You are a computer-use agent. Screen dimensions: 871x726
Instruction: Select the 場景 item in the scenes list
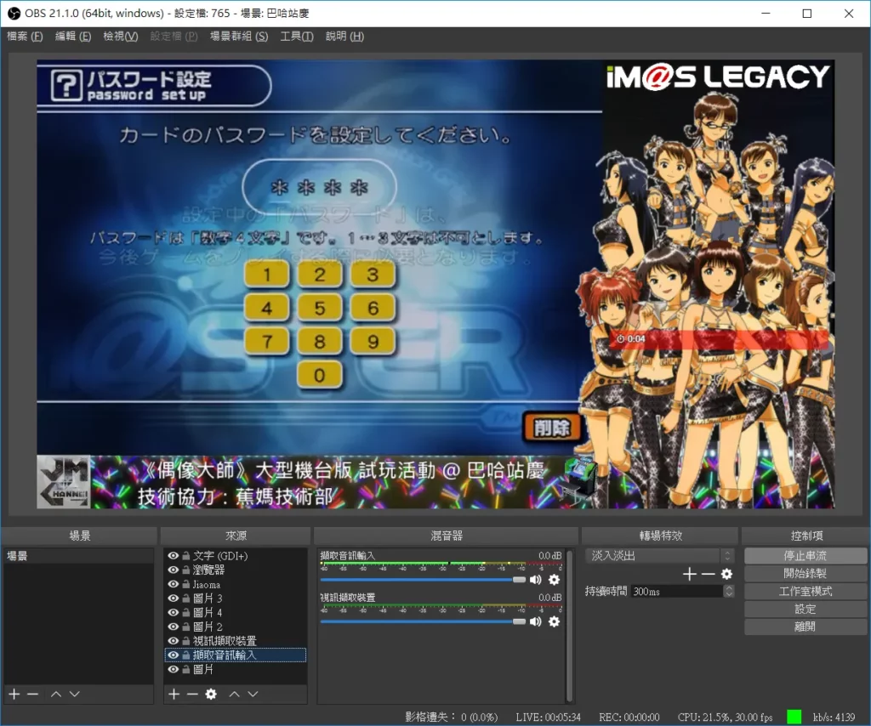[x=79, y=556]
